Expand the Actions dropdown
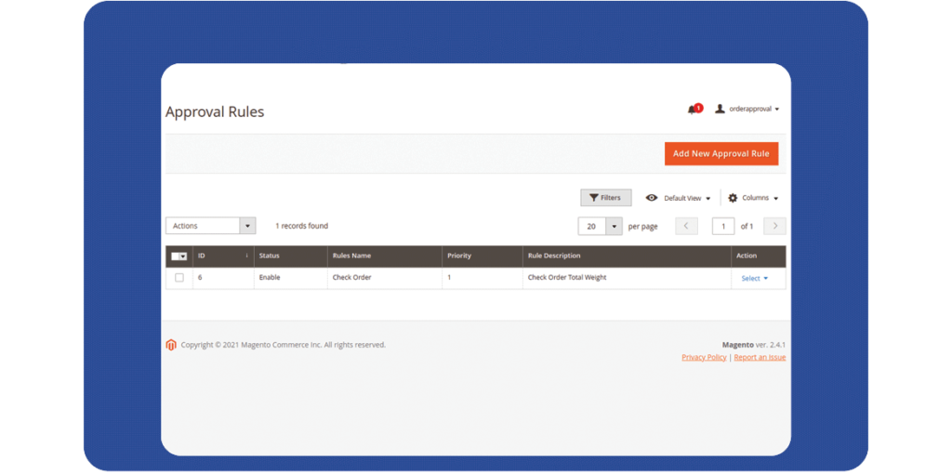This screenshot has width=952, height=473. click(x=210, y=226)
